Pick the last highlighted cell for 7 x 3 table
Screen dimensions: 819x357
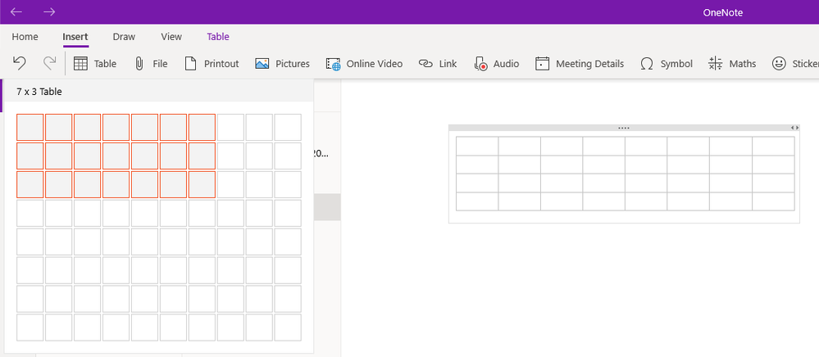[x=202, y=185]
